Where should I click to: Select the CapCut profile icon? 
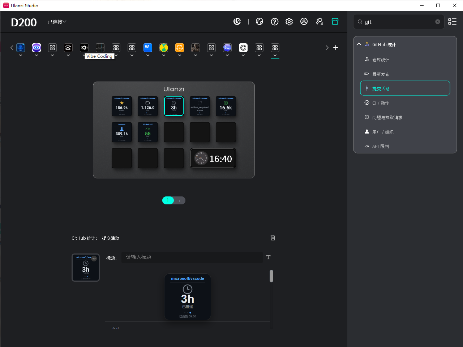68,48
